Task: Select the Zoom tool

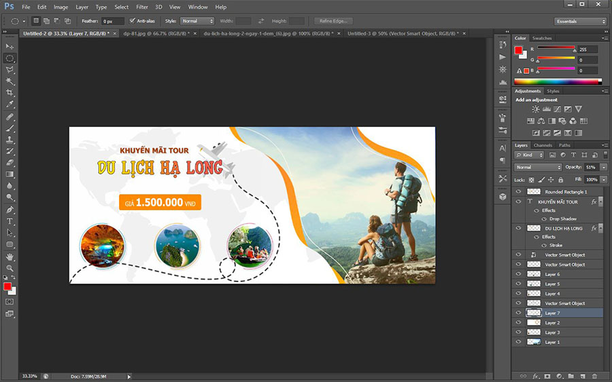Action: [x=10, y=268]
